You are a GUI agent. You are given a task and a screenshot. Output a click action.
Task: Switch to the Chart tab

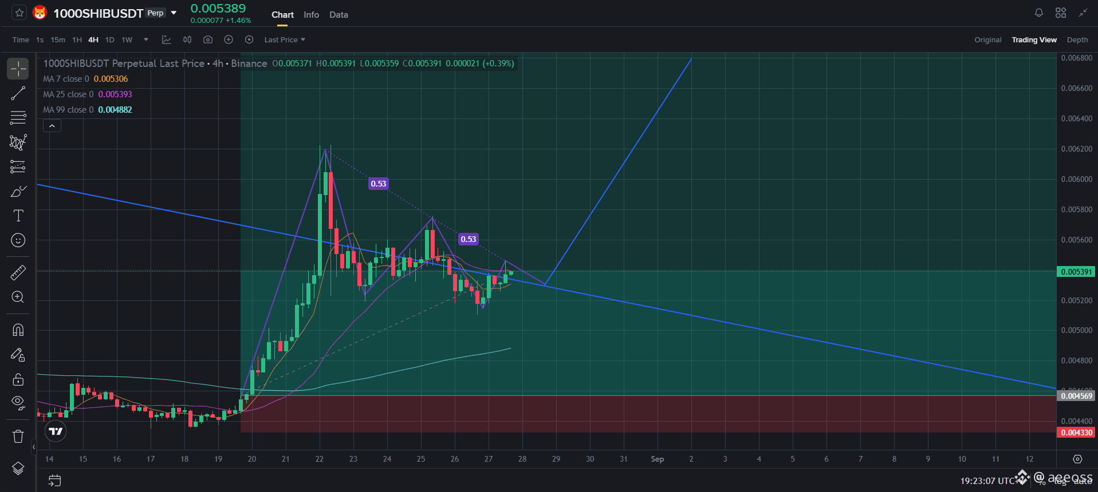pos(282,15)
